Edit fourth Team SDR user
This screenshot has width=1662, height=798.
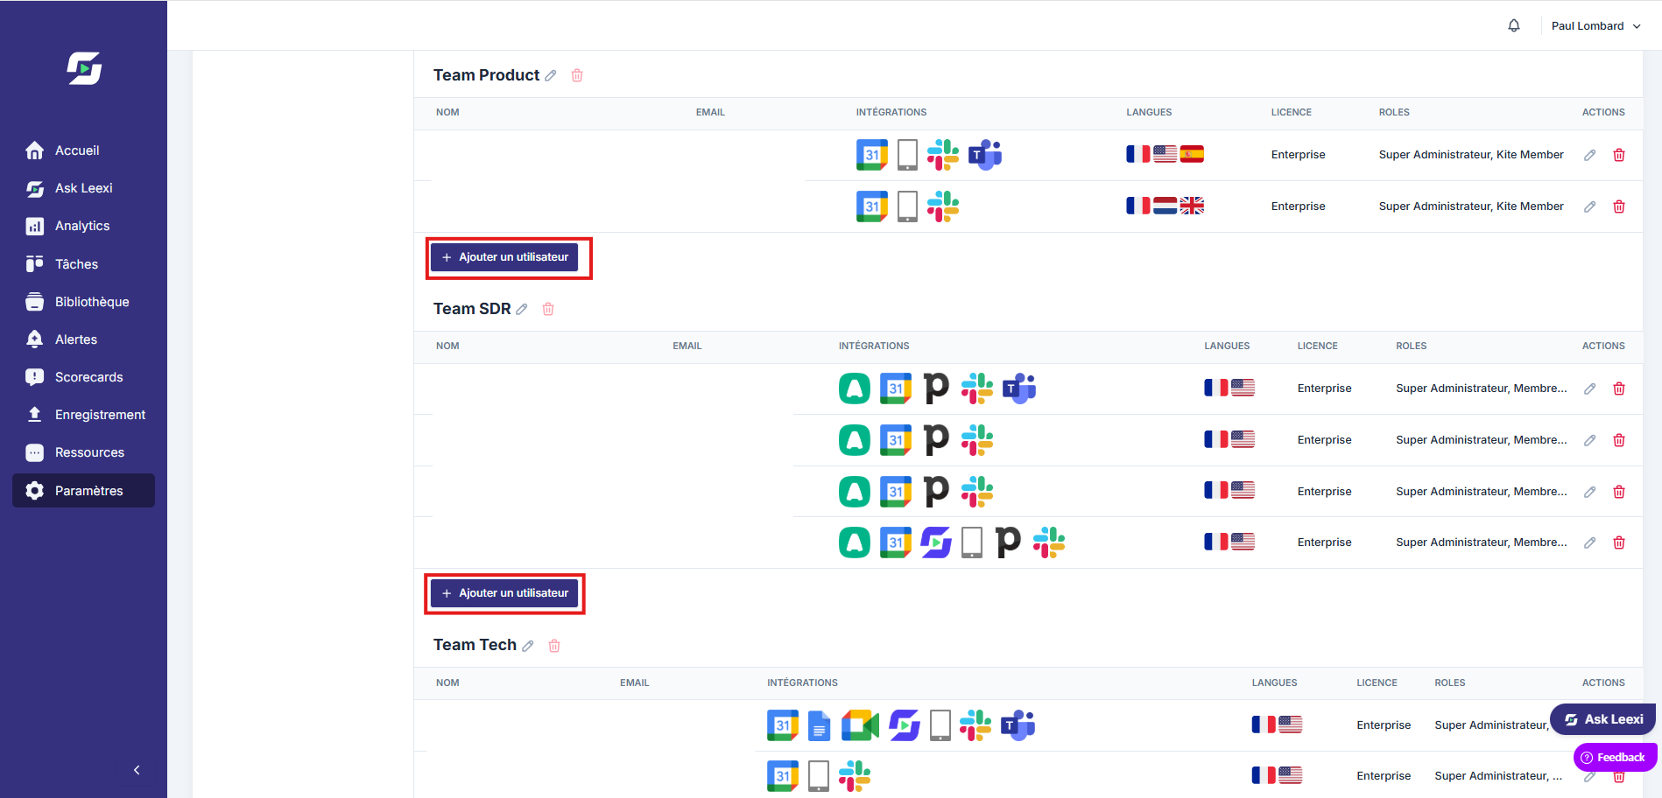(1590, 542)
